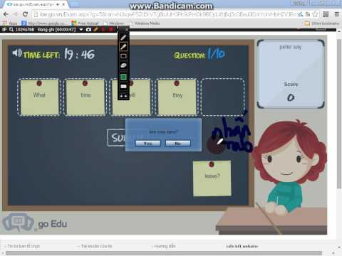Click the translate icon in address bar
Screen dimensions: 342x256
tap(308, 14)
